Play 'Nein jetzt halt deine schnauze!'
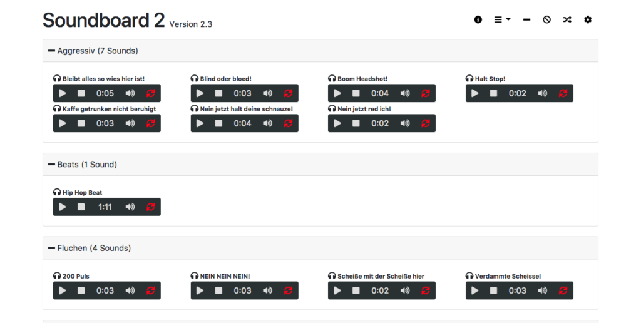 200,123
